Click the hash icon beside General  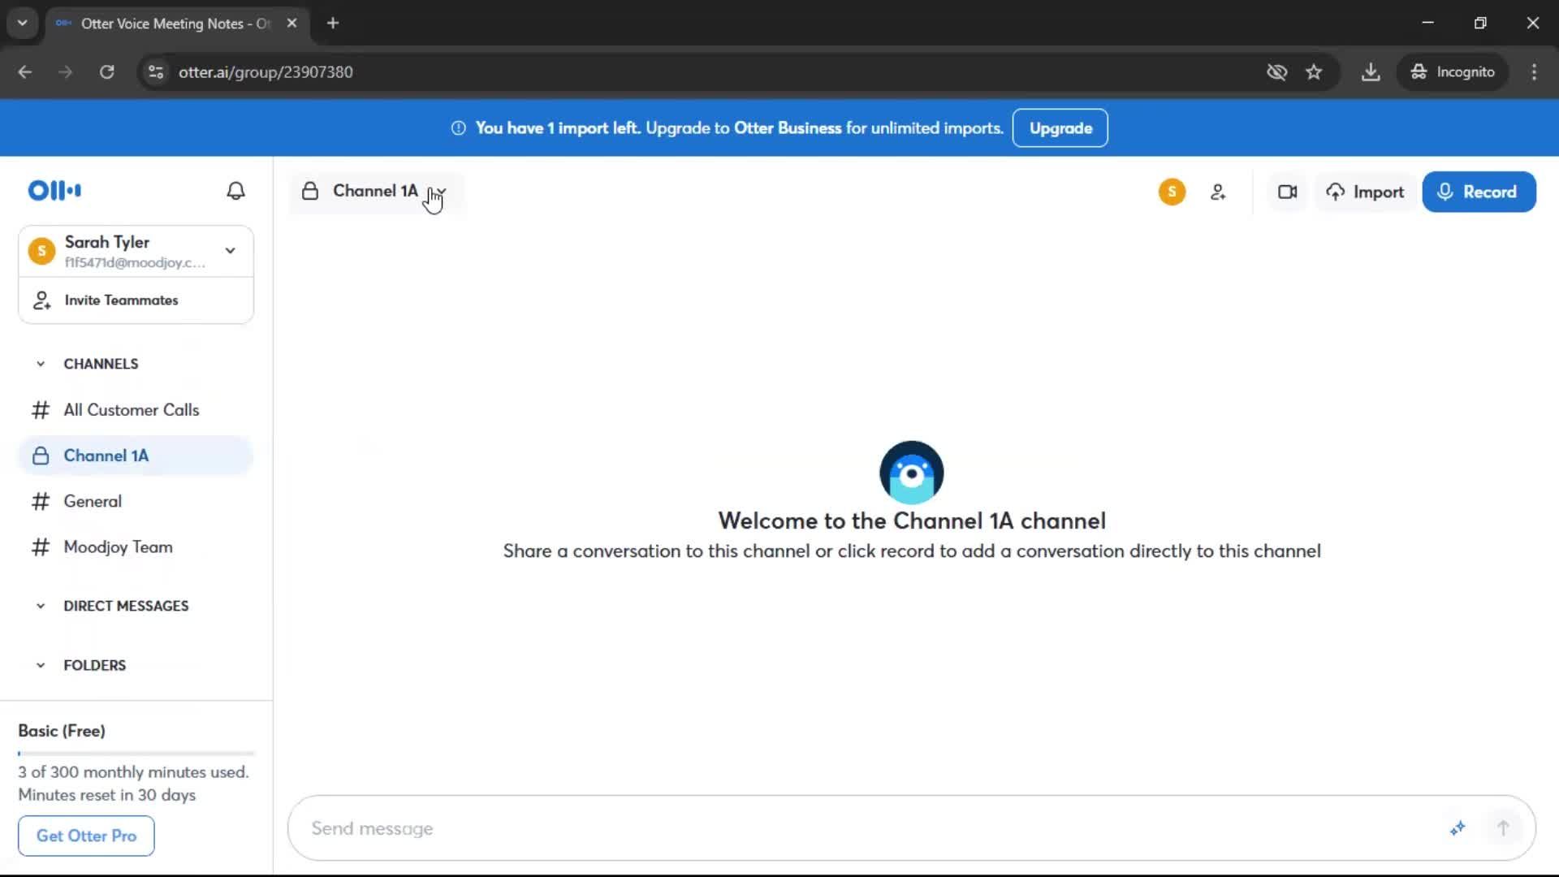click(x=41, y=502)
